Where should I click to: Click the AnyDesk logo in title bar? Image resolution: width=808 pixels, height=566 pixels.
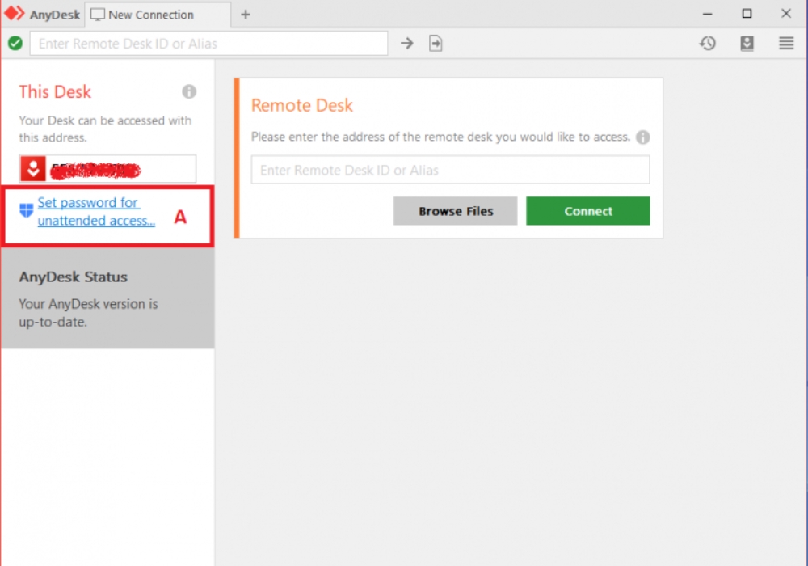[15, 14]
